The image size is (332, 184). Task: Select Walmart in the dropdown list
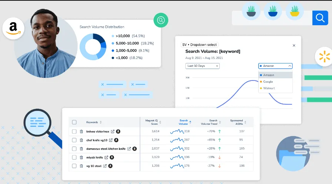275,88
